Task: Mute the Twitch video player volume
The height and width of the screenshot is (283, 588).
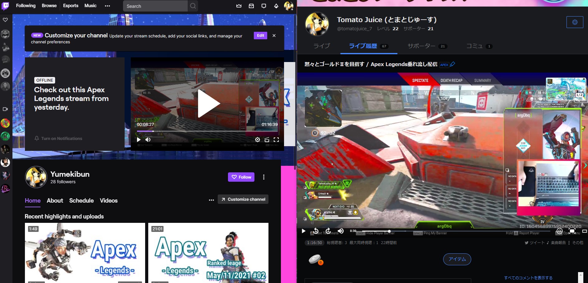Action: (x=148, y=140)
